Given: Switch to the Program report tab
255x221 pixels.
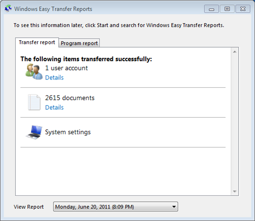Looking at the screenshot, I should tap(79, 43).
